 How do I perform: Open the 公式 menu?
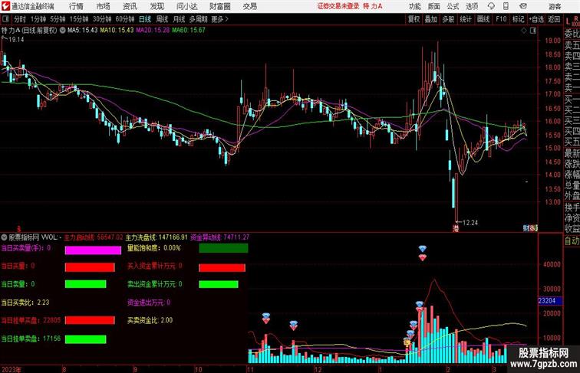coord(453,6)
